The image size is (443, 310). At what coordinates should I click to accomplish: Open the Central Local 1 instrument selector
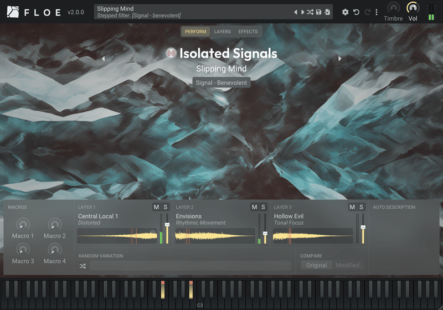[98, 216]
